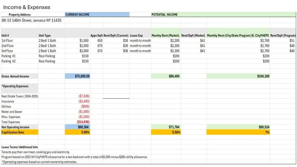Image resolution: width=297 pixels, height=167 pixels.
Task: Select the Net Operating Income $60,364 cell
Action: [x=84, y=127]
